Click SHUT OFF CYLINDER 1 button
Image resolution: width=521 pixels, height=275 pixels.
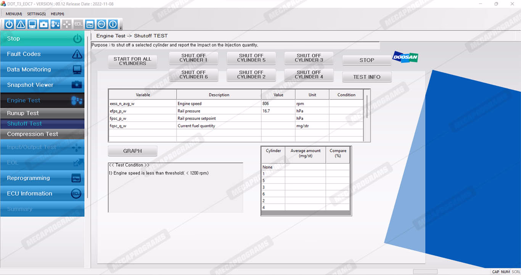(x=193, y=58)
